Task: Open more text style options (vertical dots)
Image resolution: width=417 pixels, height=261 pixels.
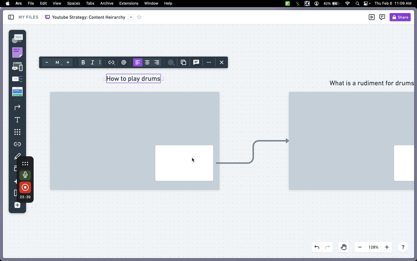Action: tap(100, 62)
